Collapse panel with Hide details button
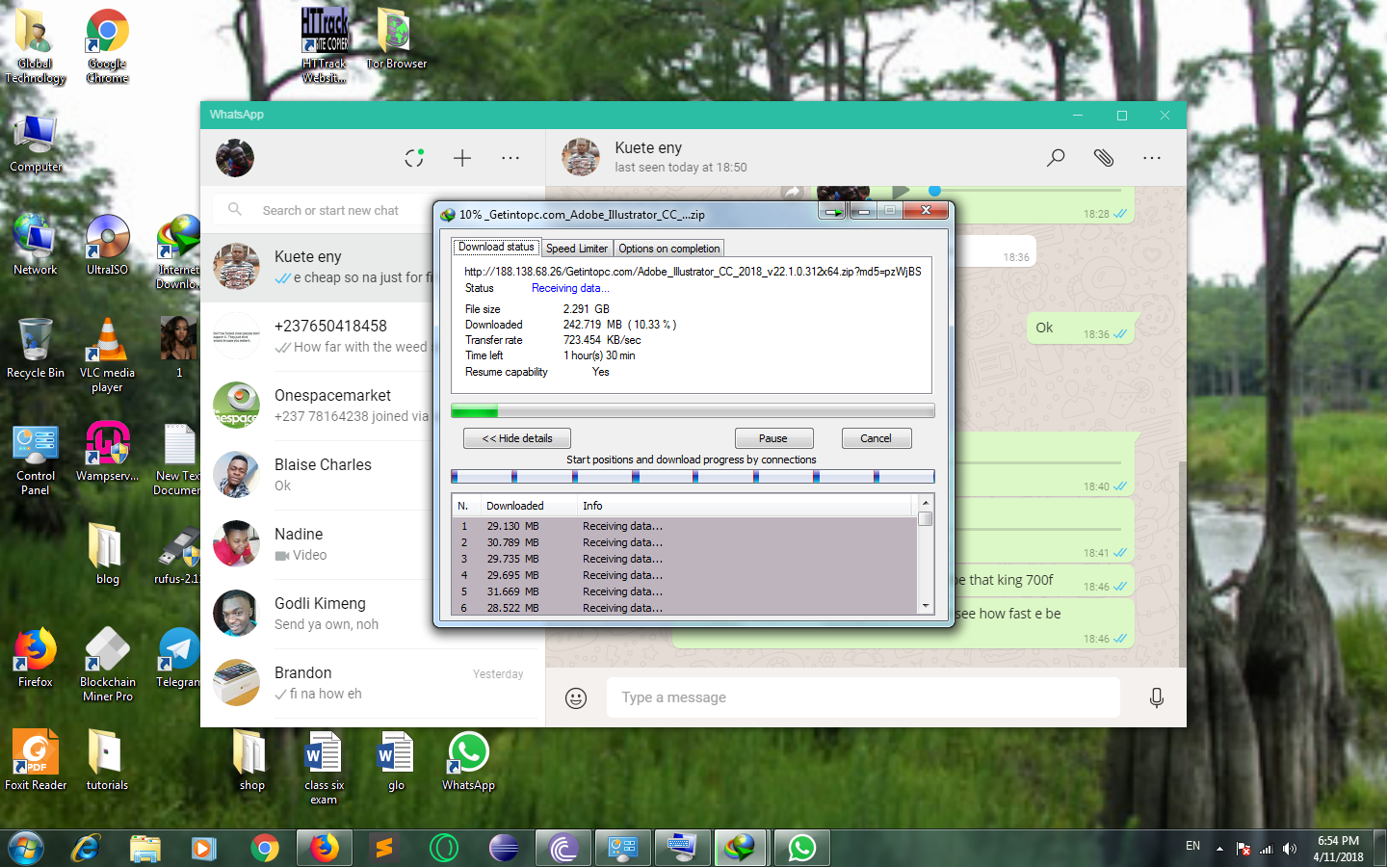 point(517,438)
